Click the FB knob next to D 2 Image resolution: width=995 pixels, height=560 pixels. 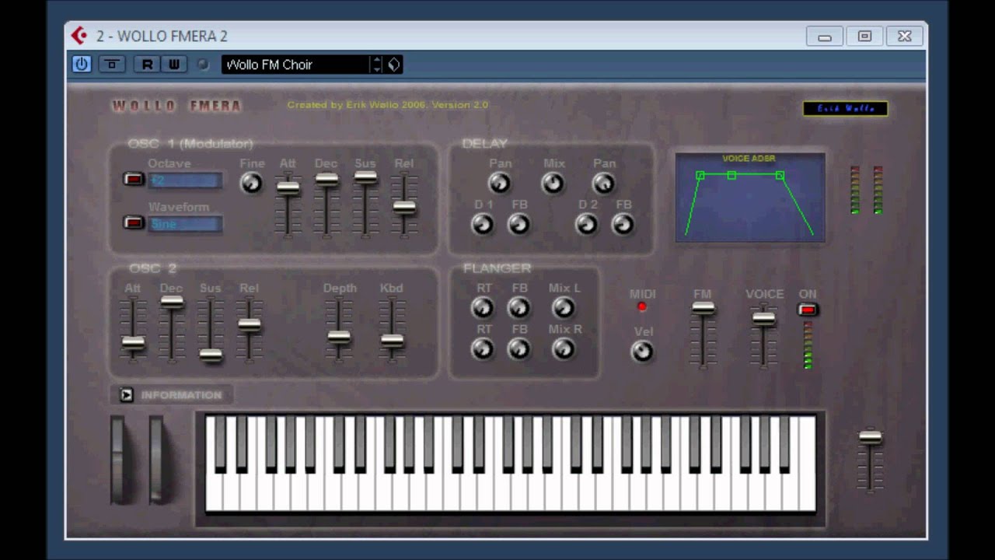click(623, 225)
